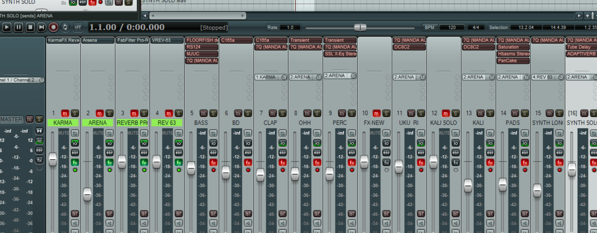The width and height of the screenshot is (597, 233).
Task: Open KARMA track io routing button
Action: point(75,143)
